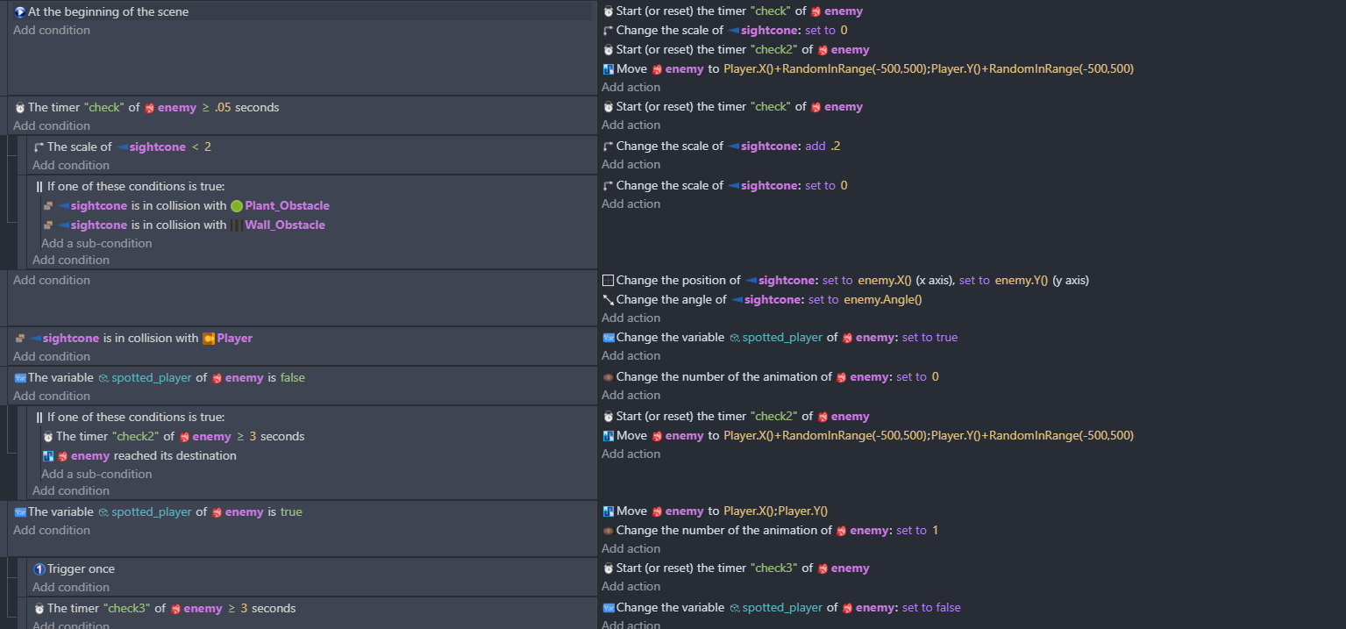
Task: Click the 'enemy.Angle()' parameter value
Action: tap(890, 300)
